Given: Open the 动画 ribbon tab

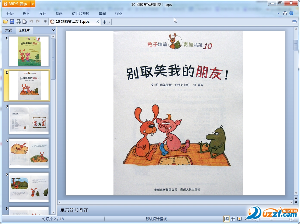Looking at the screenshot, I should pyautogui.click(x=59, y=13).
